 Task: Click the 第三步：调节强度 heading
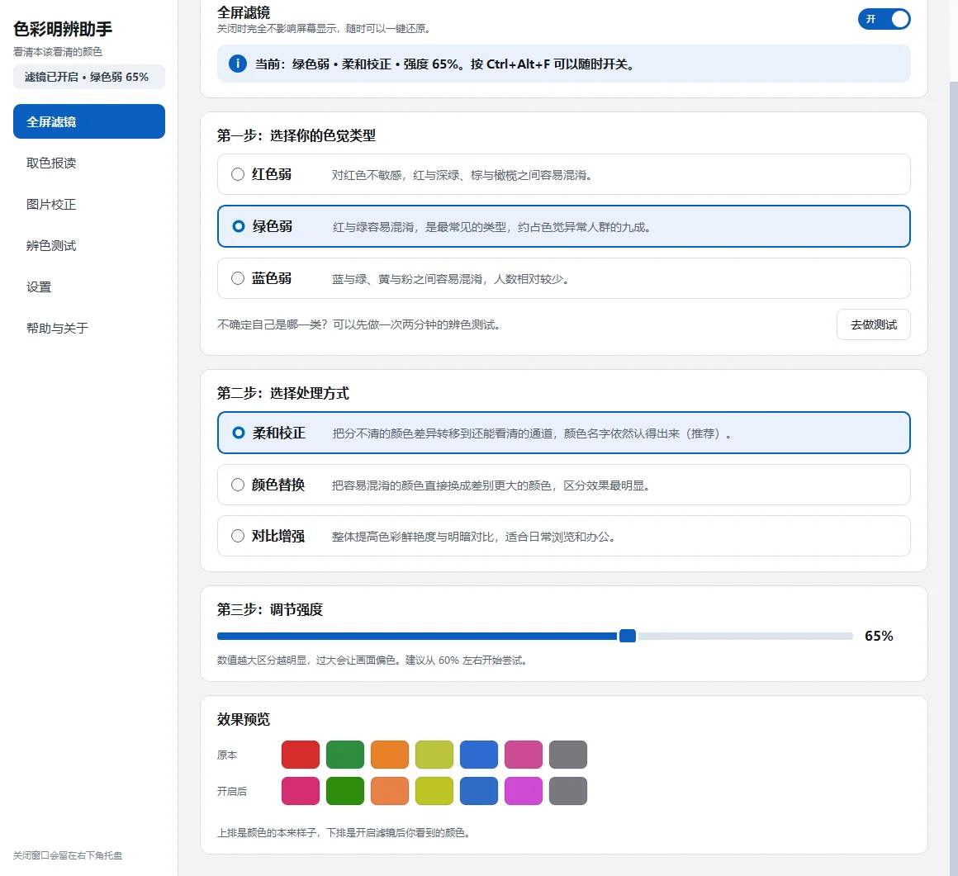[x=270, y=609]
